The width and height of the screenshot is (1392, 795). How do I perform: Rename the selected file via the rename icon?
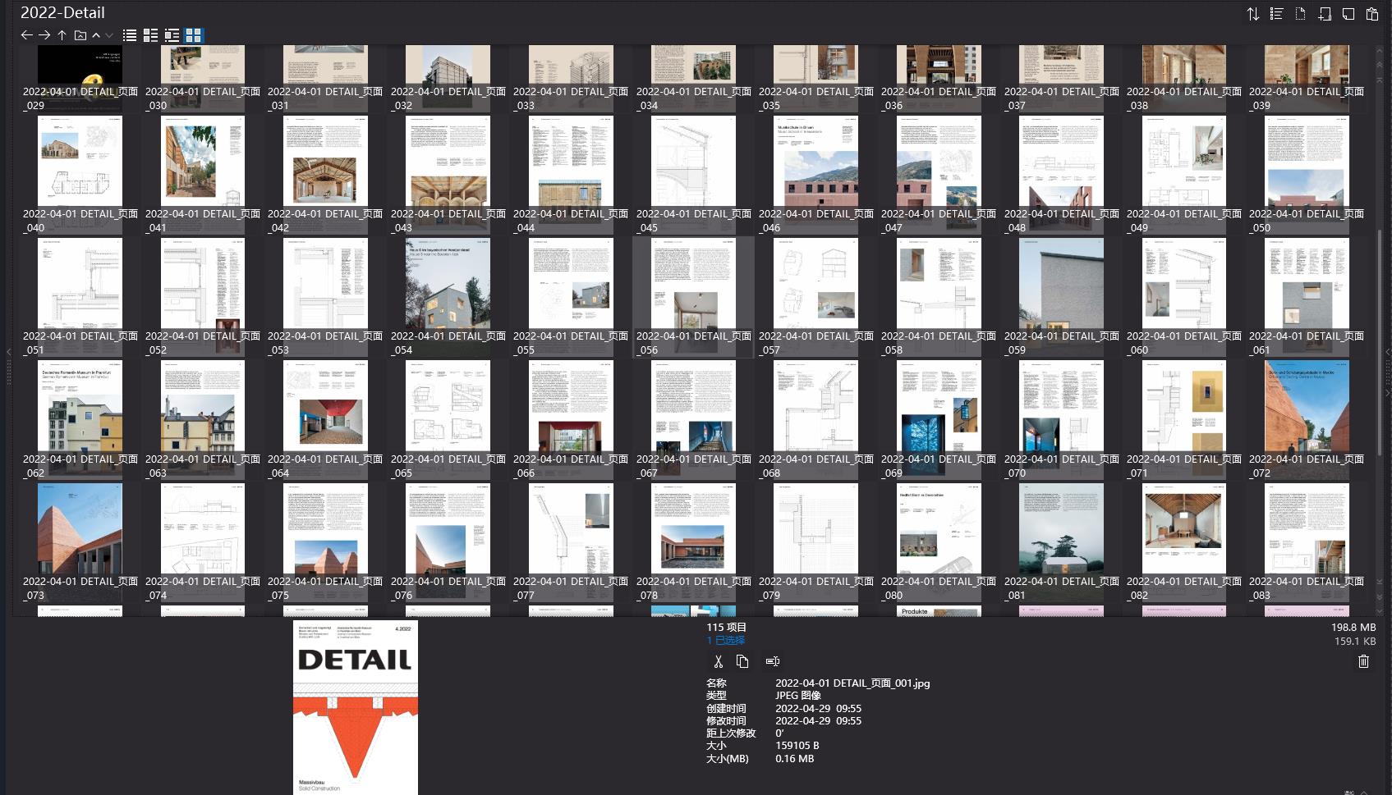point(772,660)
